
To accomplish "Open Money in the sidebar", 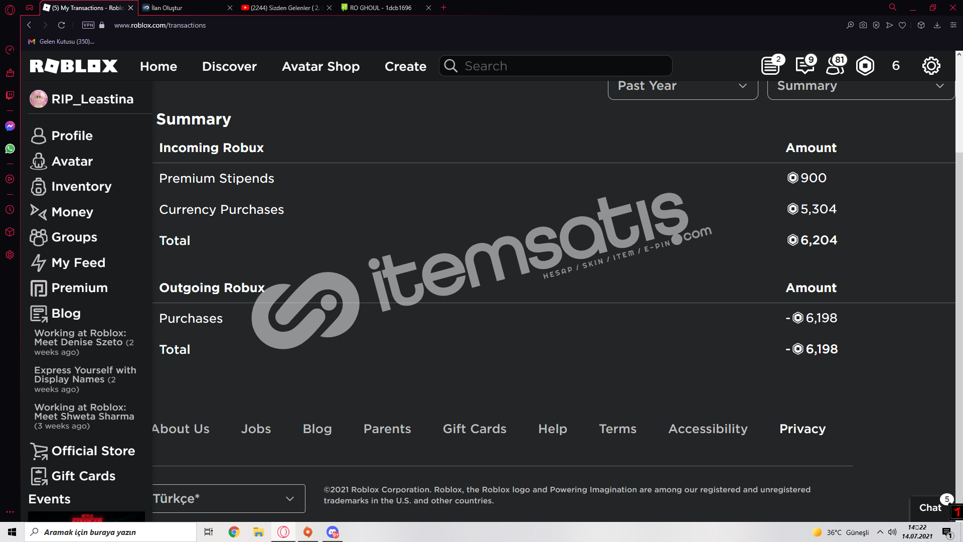I will (62, 212).
